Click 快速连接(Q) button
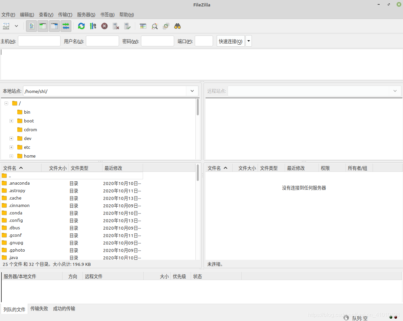This screenshot has height=321, width=403. click(x=231, y=41)
